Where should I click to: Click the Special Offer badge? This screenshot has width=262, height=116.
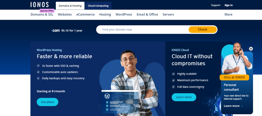(x=47, y=11)
